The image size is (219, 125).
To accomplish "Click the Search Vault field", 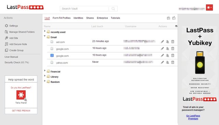I will click(x=84, y=9).
